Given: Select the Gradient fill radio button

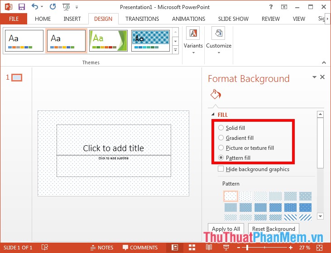Looking at the screenshot, I should point(221,138).
